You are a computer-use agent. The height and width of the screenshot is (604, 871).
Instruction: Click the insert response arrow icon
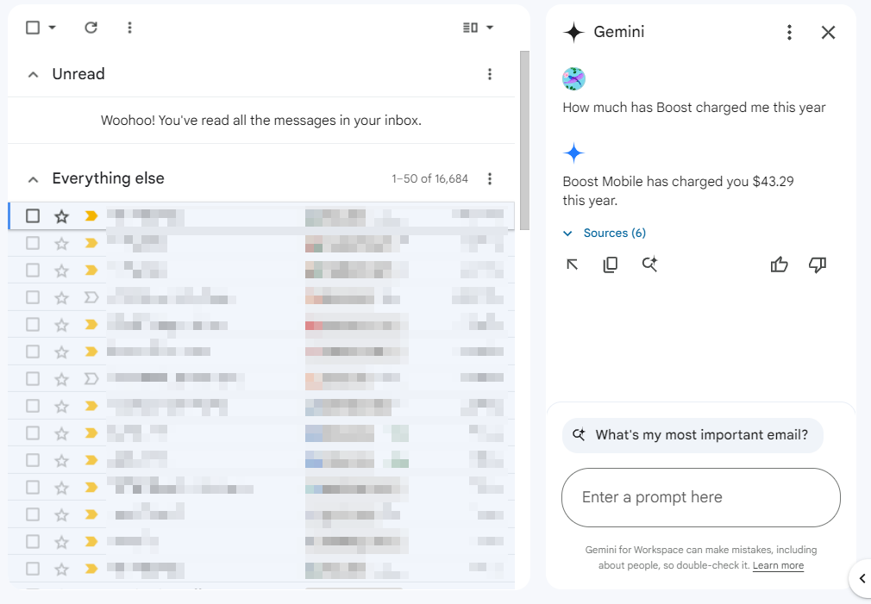tap(573, 265)
